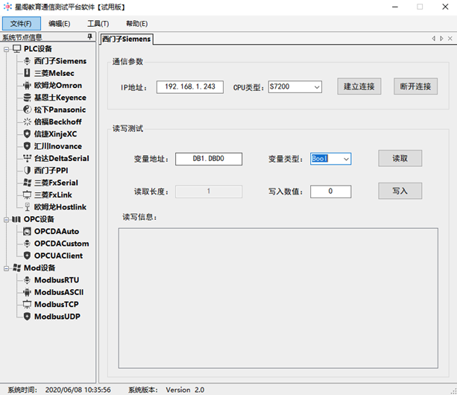
Task: Select the 汇川Inovance shield icon
Action: click(27, 146)
